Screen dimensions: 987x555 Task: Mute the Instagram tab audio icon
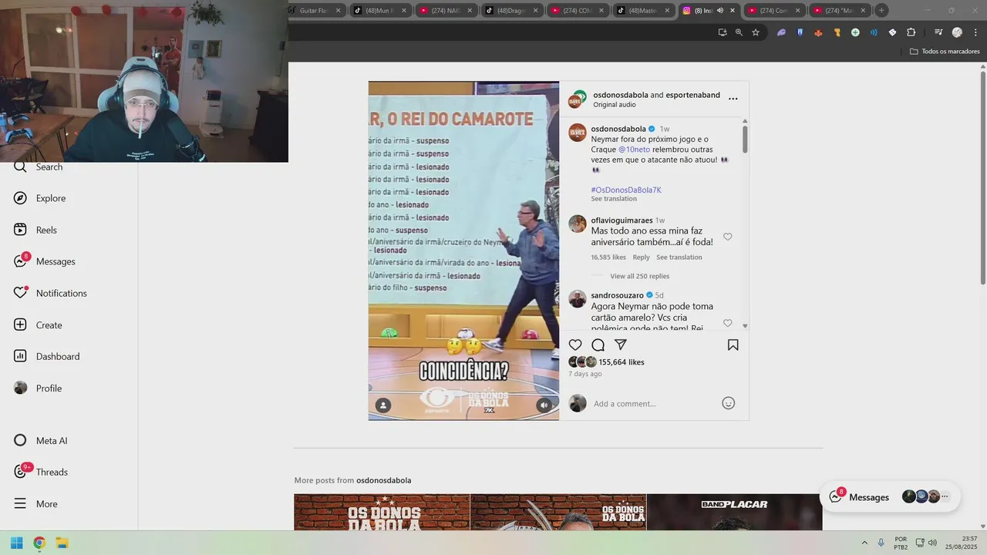click(x=719, y=10)
